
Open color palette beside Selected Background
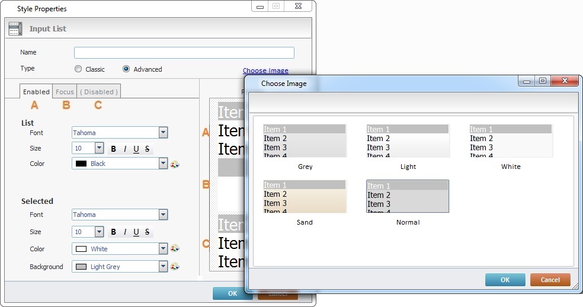(x=175, y=267)
